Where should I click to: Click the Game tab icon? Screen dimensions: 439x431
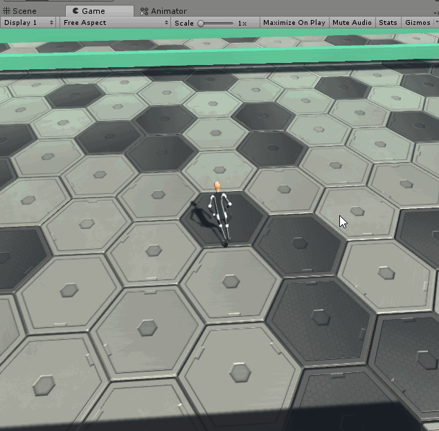pyautogui.click(x=75, y=11)
